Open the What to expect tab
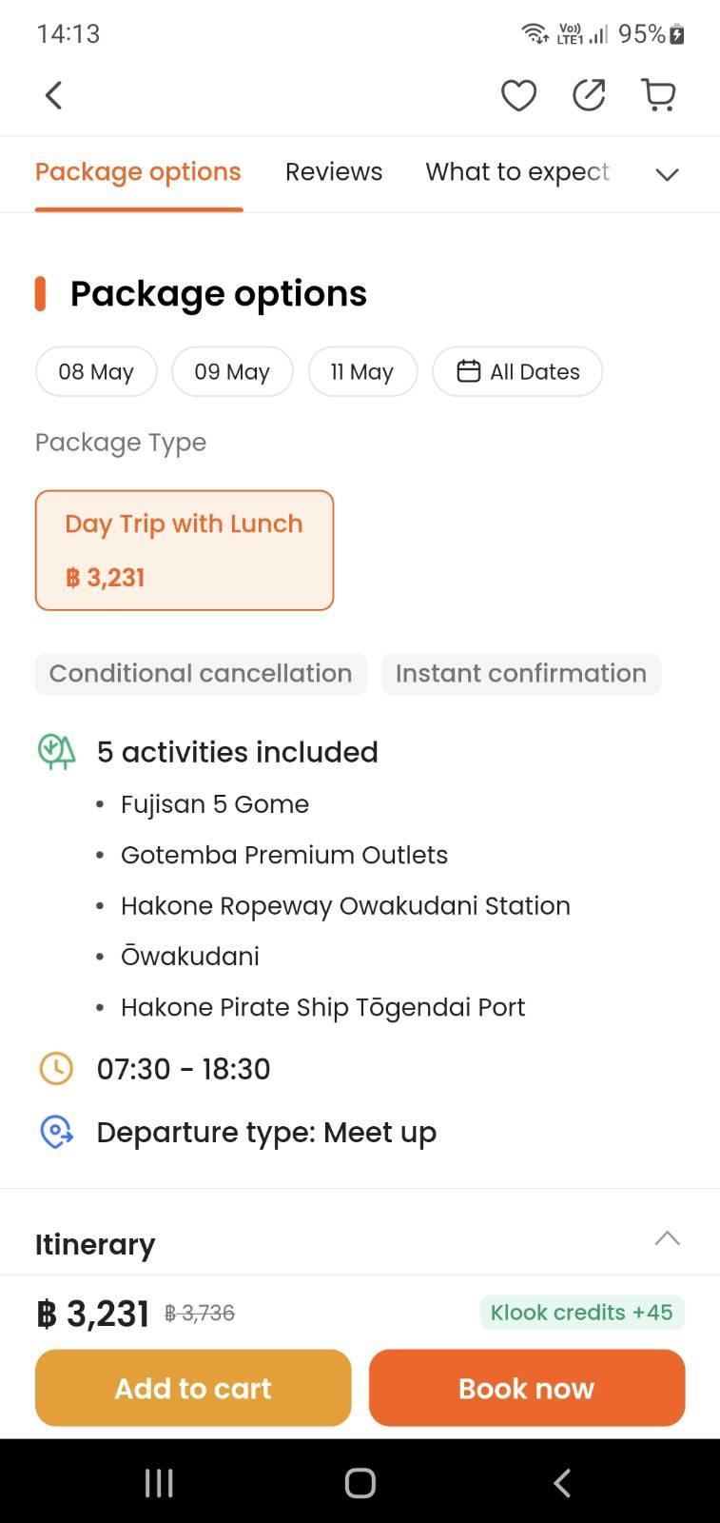 (x=517, y=172)
